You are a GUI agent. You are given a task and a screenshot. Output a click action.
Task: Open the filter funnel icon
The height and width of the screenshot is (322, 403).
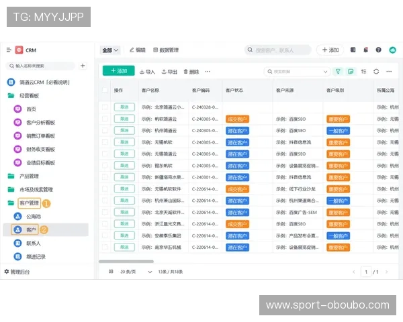[338, 71]
